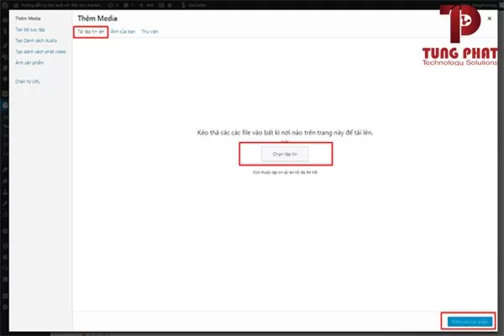Screen dimensions: 504x336
Task: Click the site name in admin bar
Action: click(x=58, y=5)
